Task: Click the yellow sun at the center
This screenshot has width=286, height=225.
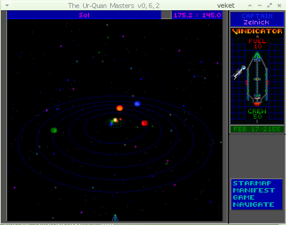Action: 115,120
